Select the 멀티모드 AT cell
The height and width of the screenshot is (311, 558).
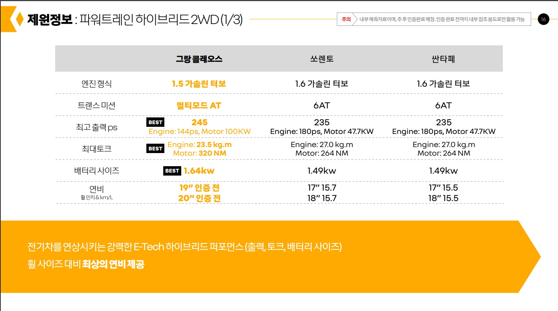[199, 105]
